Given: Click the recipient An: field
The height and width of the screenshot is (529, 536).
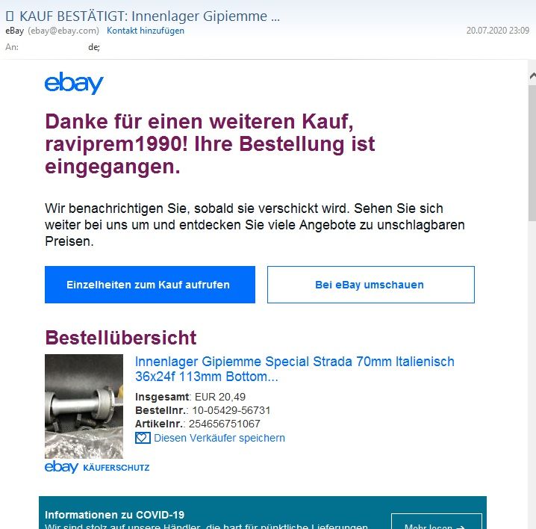Looking at the screenshot, I should point(53,47).
